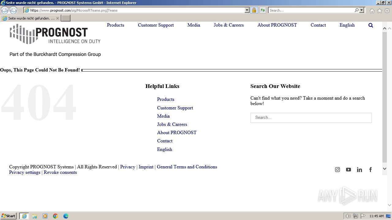392x220 pixels.
Task: Click the 11:45 AM system clock
Action: (376, 216)
